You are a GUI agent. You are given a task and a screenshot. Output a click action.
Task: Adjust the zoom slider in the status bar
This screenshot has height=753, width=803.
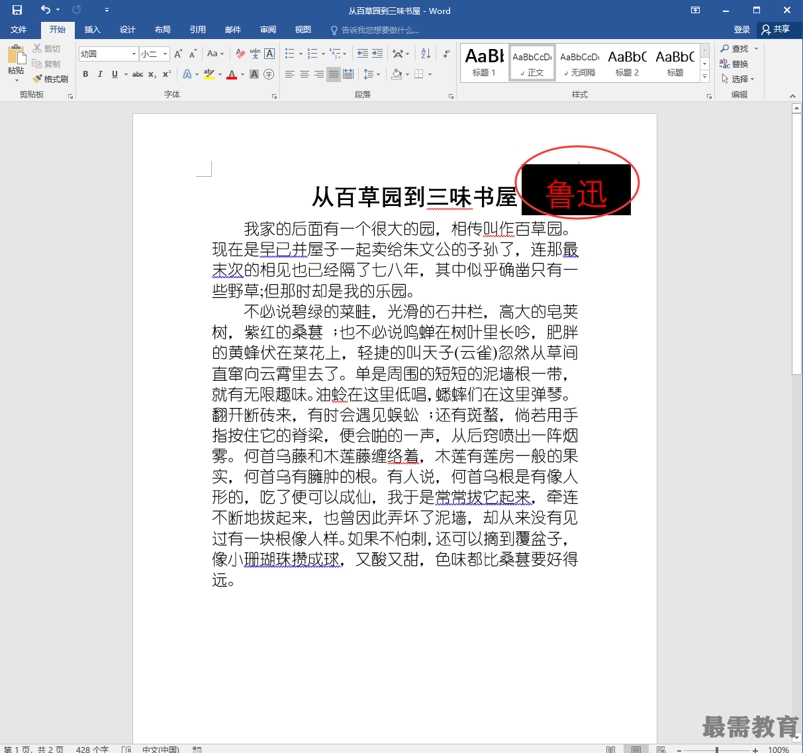point(717,750)
